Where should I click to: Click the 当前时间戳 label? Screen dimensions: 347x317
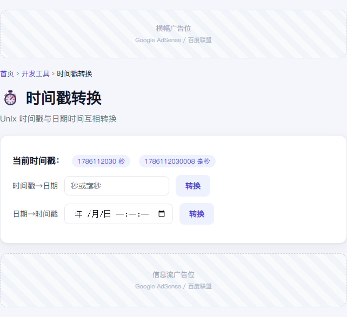pyautogui.click(x=36, y=161)
